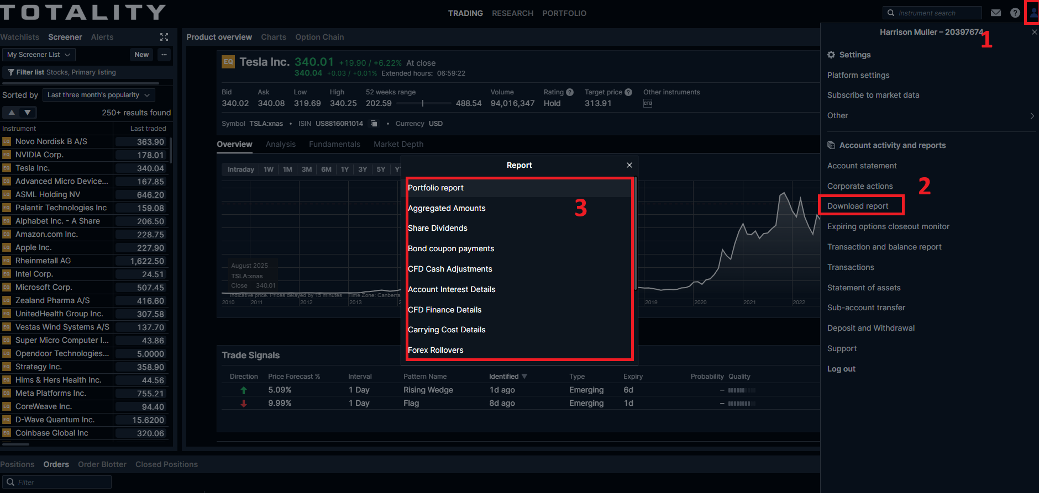Viewport: 1039px width, 493px height.
Task: Open Transaction and balance report
Action: [x=884, y=247]
